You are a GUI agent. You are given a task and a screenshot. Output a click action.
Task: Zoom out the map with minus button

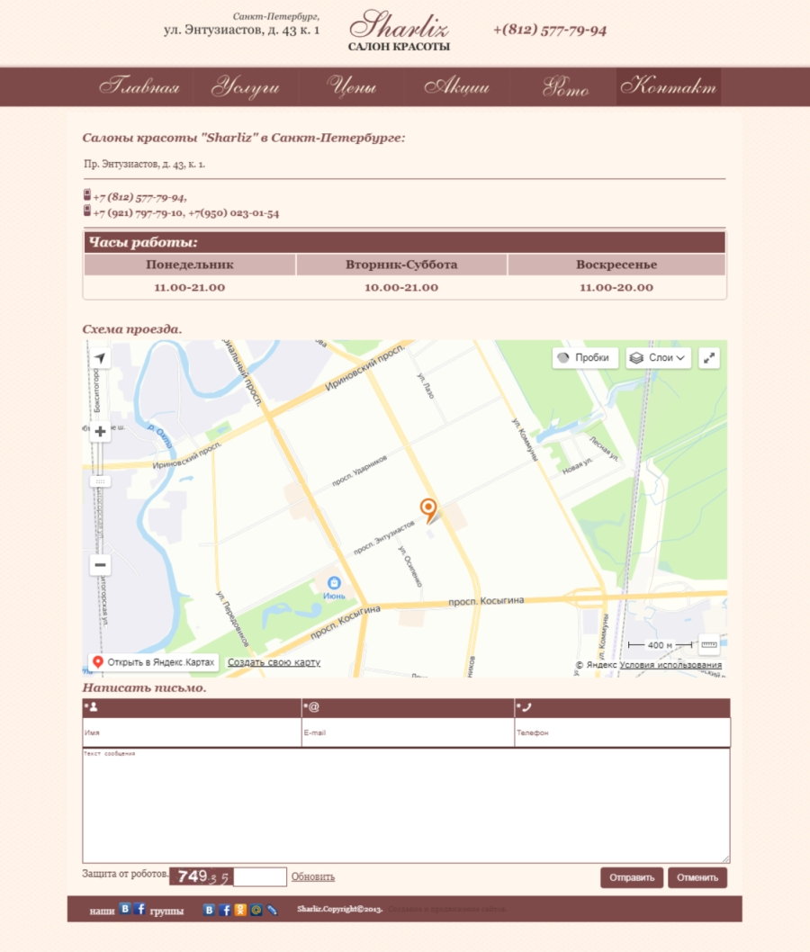click(100, 565)
